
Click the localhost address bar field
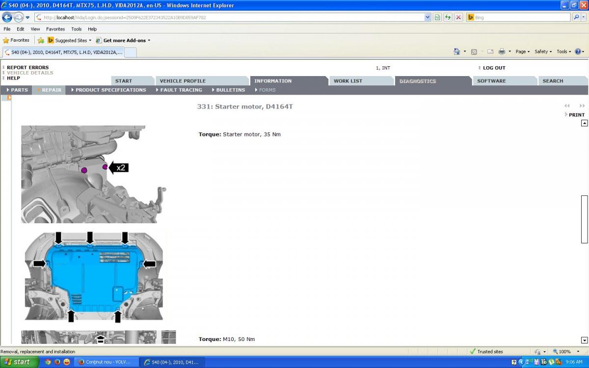point(229,17)
